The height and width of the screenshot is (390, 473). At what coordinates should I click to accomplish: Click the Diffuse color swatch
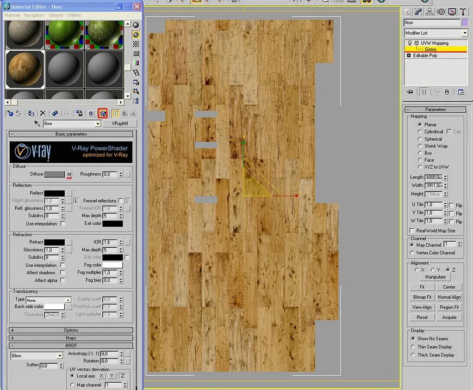(54, 174)
